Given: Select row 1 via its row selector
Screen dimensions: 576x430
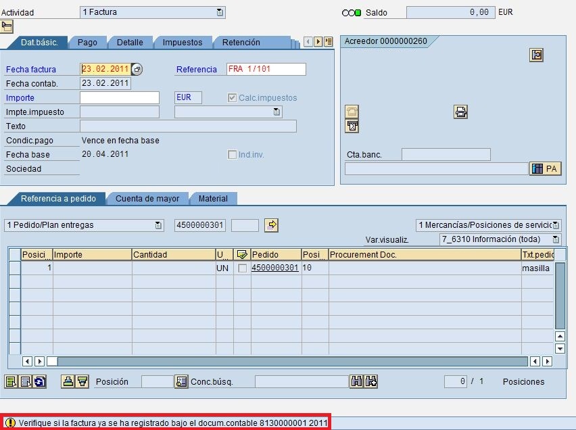Looking at the screenshot, I should [15, 268].
